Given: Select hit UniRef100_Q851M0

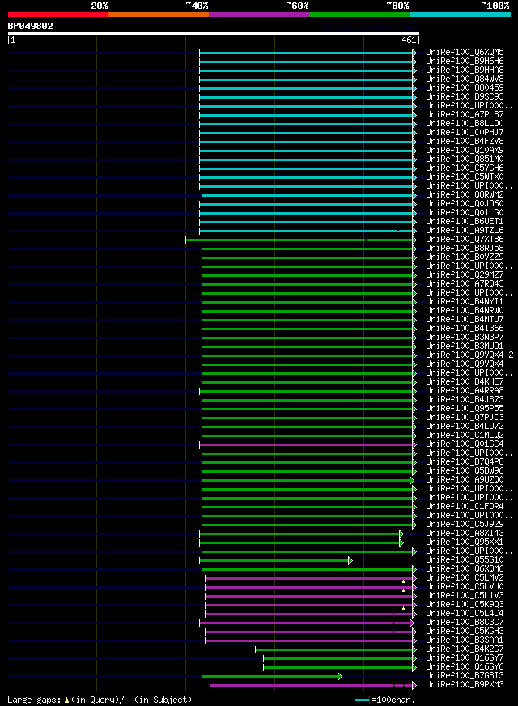Looking at the screenshot, I should pos(465,159).
